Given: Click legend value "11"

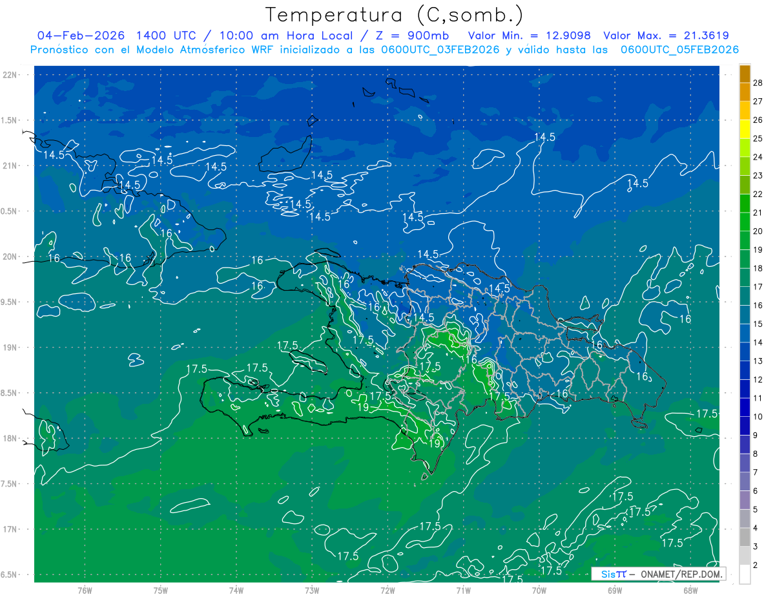Looking at the screenshot, I should click(x=758, y=398).
